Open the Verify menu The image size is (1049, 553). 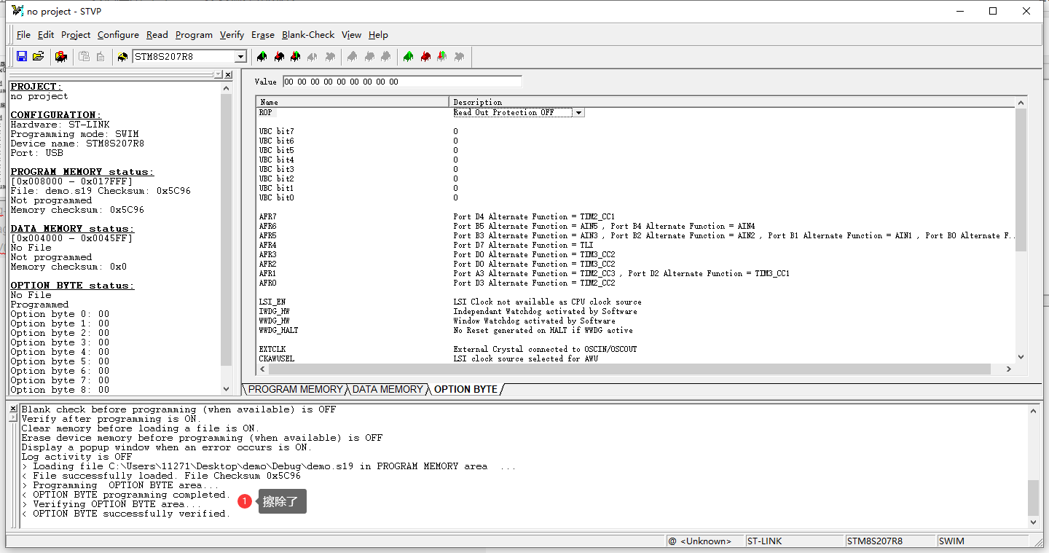pos(232,35)
